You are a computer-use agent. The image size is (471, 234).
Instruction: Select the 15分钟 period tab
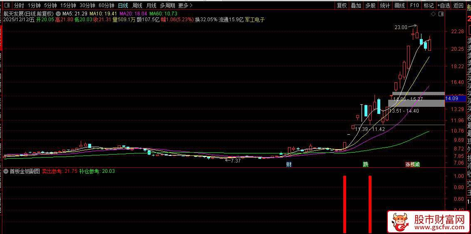point(68,5)
